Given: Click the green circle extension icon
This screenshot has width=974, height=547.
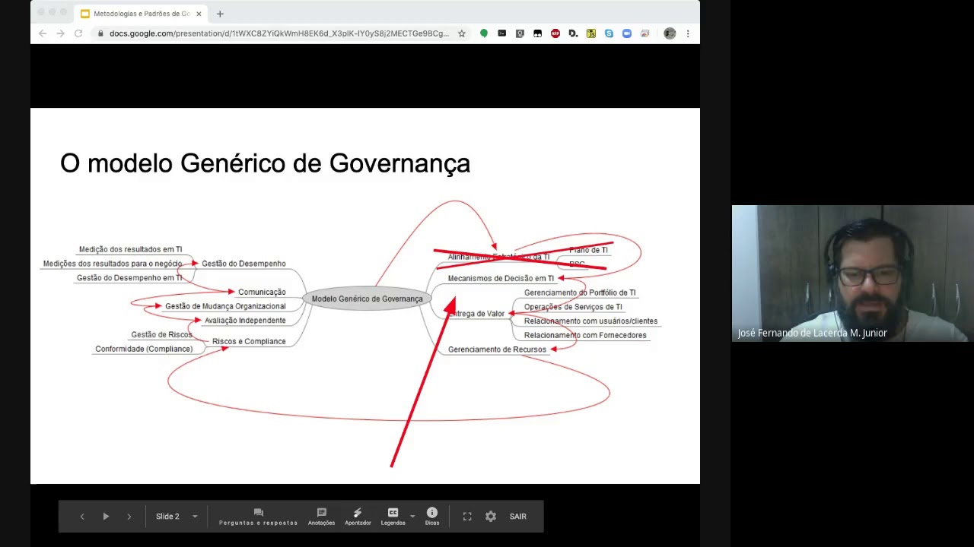Looking at the screenshot, I should coord(484,33).
